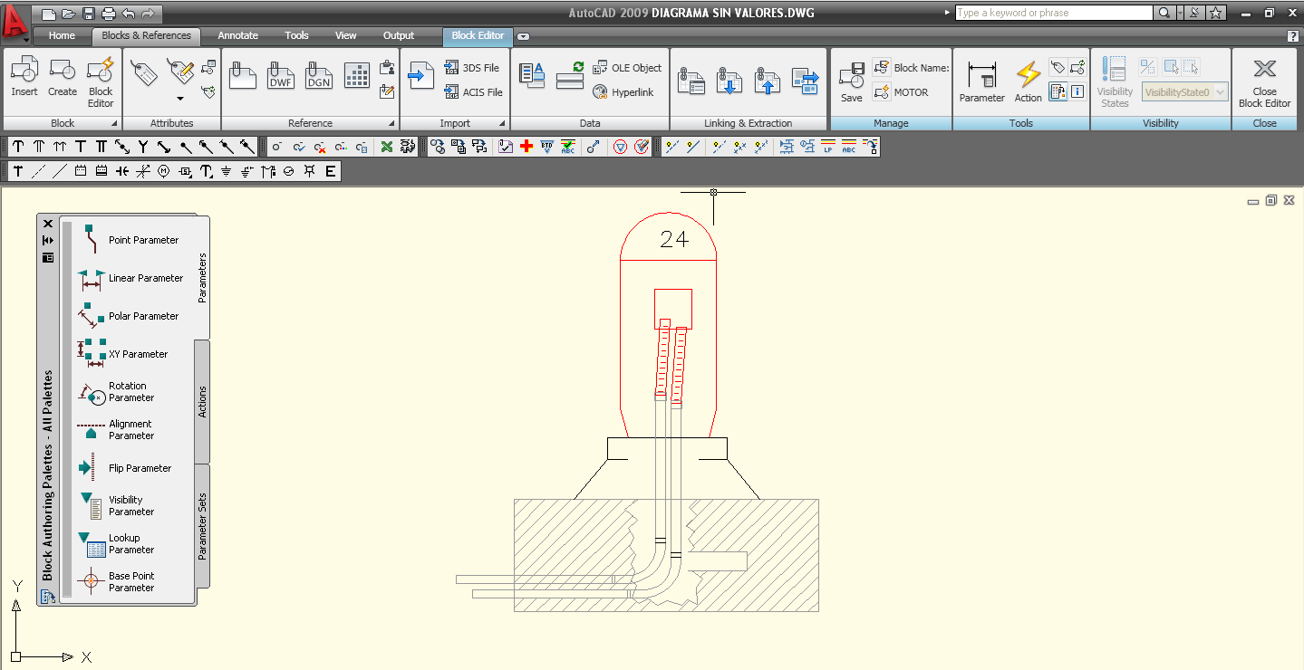Toggle auto-hide on the Block Authoring Palettes

[46, 240]
